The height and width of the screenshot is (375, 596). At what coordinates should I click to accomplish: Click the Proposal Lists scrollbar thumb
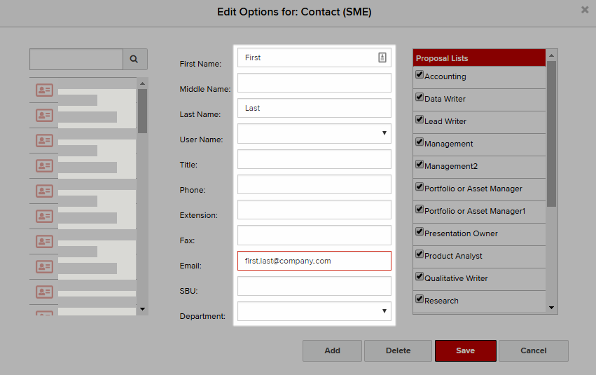point(552,134)
